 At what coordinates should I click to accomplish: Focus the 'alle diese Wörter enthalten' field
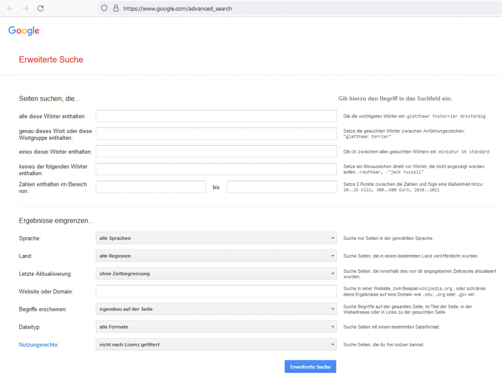pyautogui.click(x=216, y=116)
